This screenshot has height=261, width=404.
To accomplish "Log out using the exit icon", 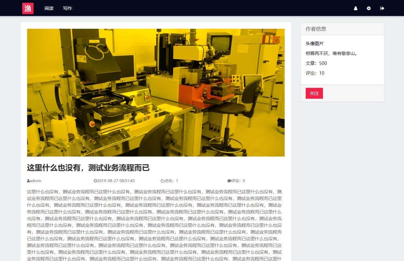I will pyautogui.click(x=382, y=8).
